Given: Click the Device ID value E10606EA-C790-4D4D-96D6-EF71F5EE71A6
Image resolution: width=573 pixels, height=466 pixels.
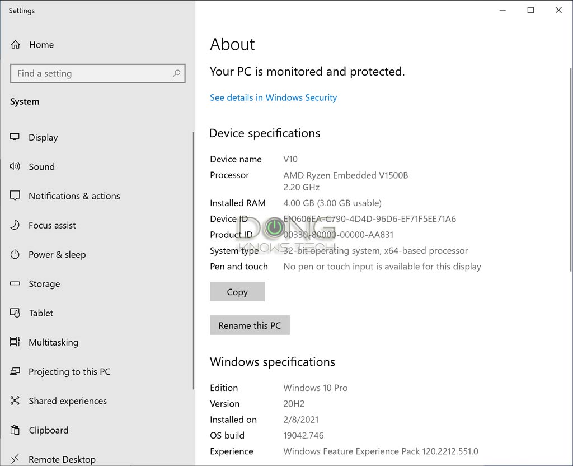Looking at the screenshot, I should [370, 219].
